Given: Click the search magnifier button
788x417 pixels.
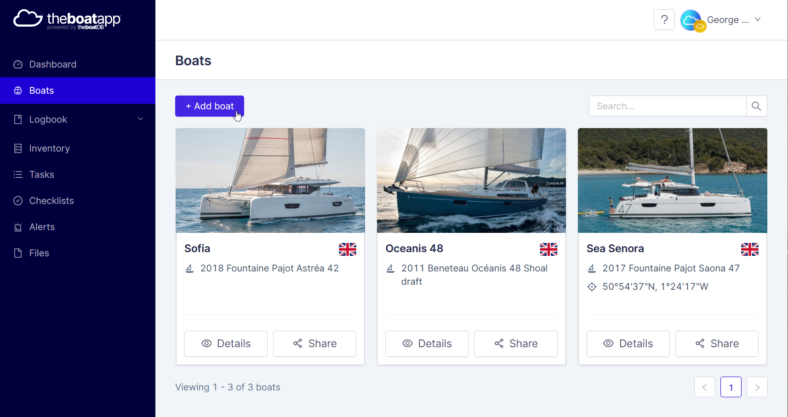Looking at the screenshot, I should 756,106.
